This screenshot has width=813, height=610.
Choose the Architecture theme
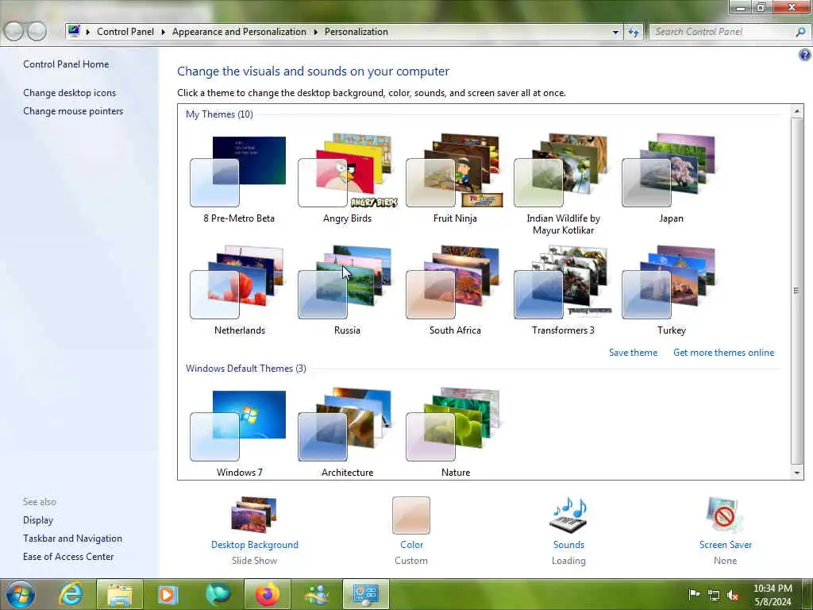347,433
